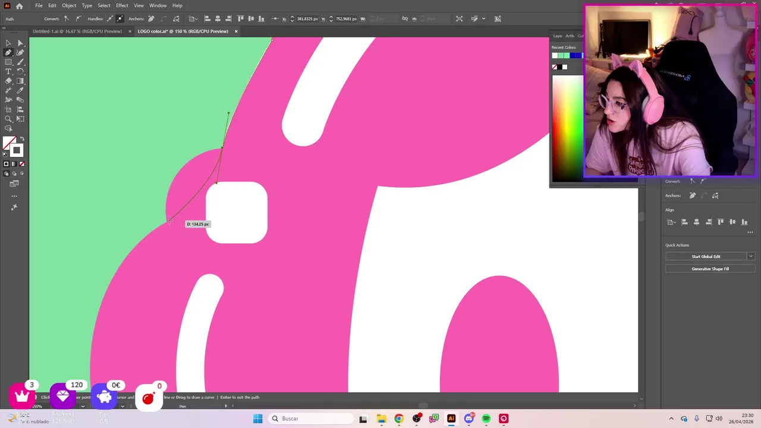Expand Start Global Edit options arrow
Screen dimensions: 761x428
[751, 256]
